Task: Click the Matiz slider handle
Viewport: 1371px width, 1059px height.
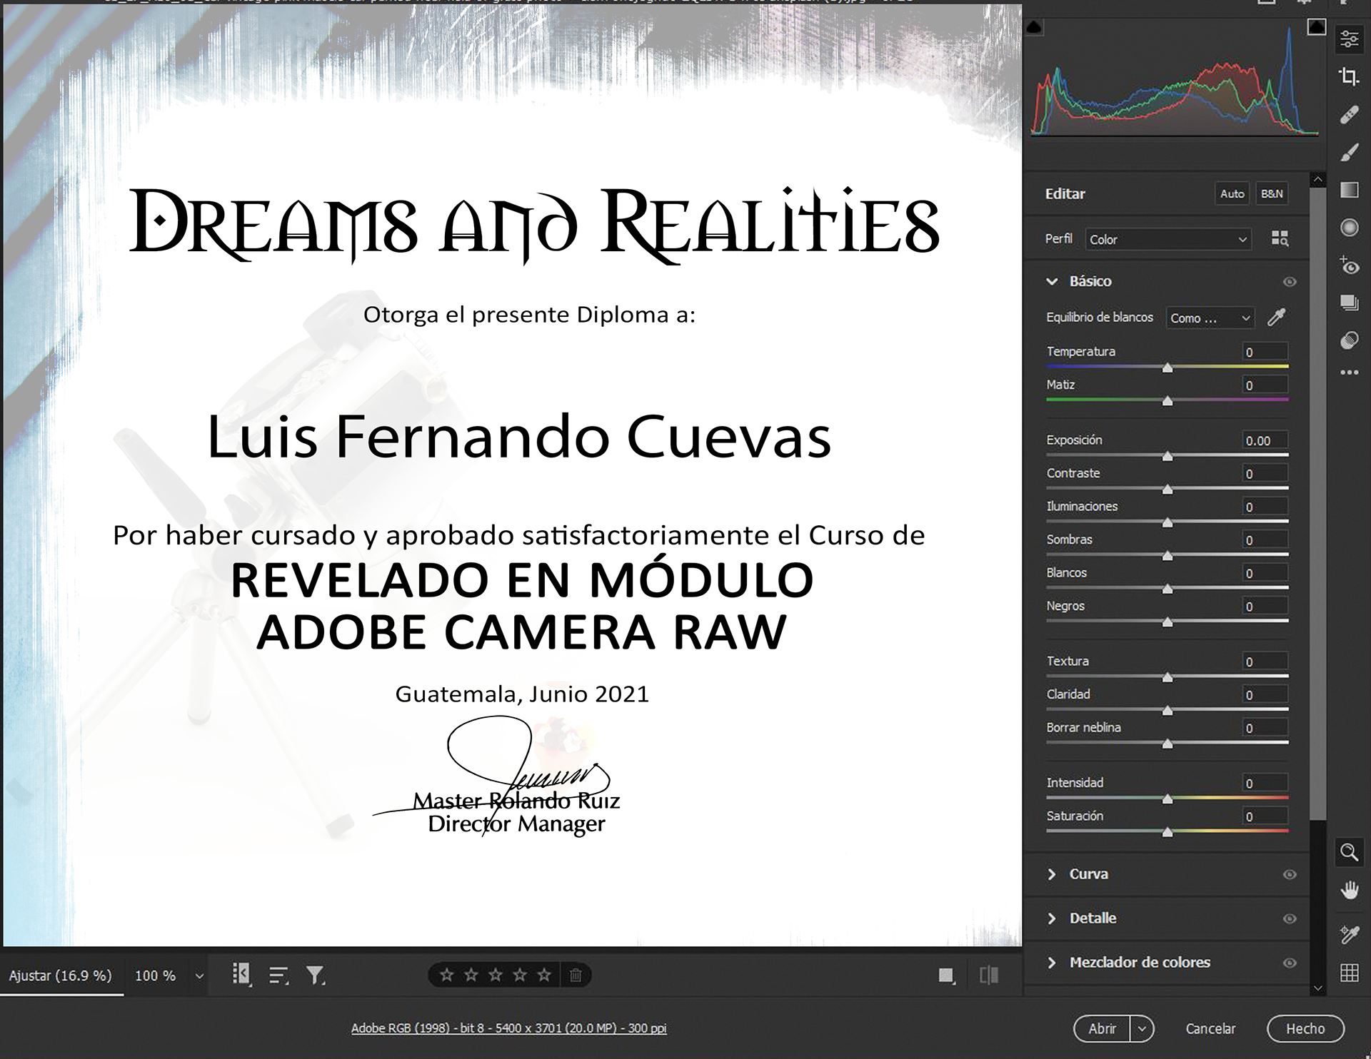Action: coord(1167,401)
